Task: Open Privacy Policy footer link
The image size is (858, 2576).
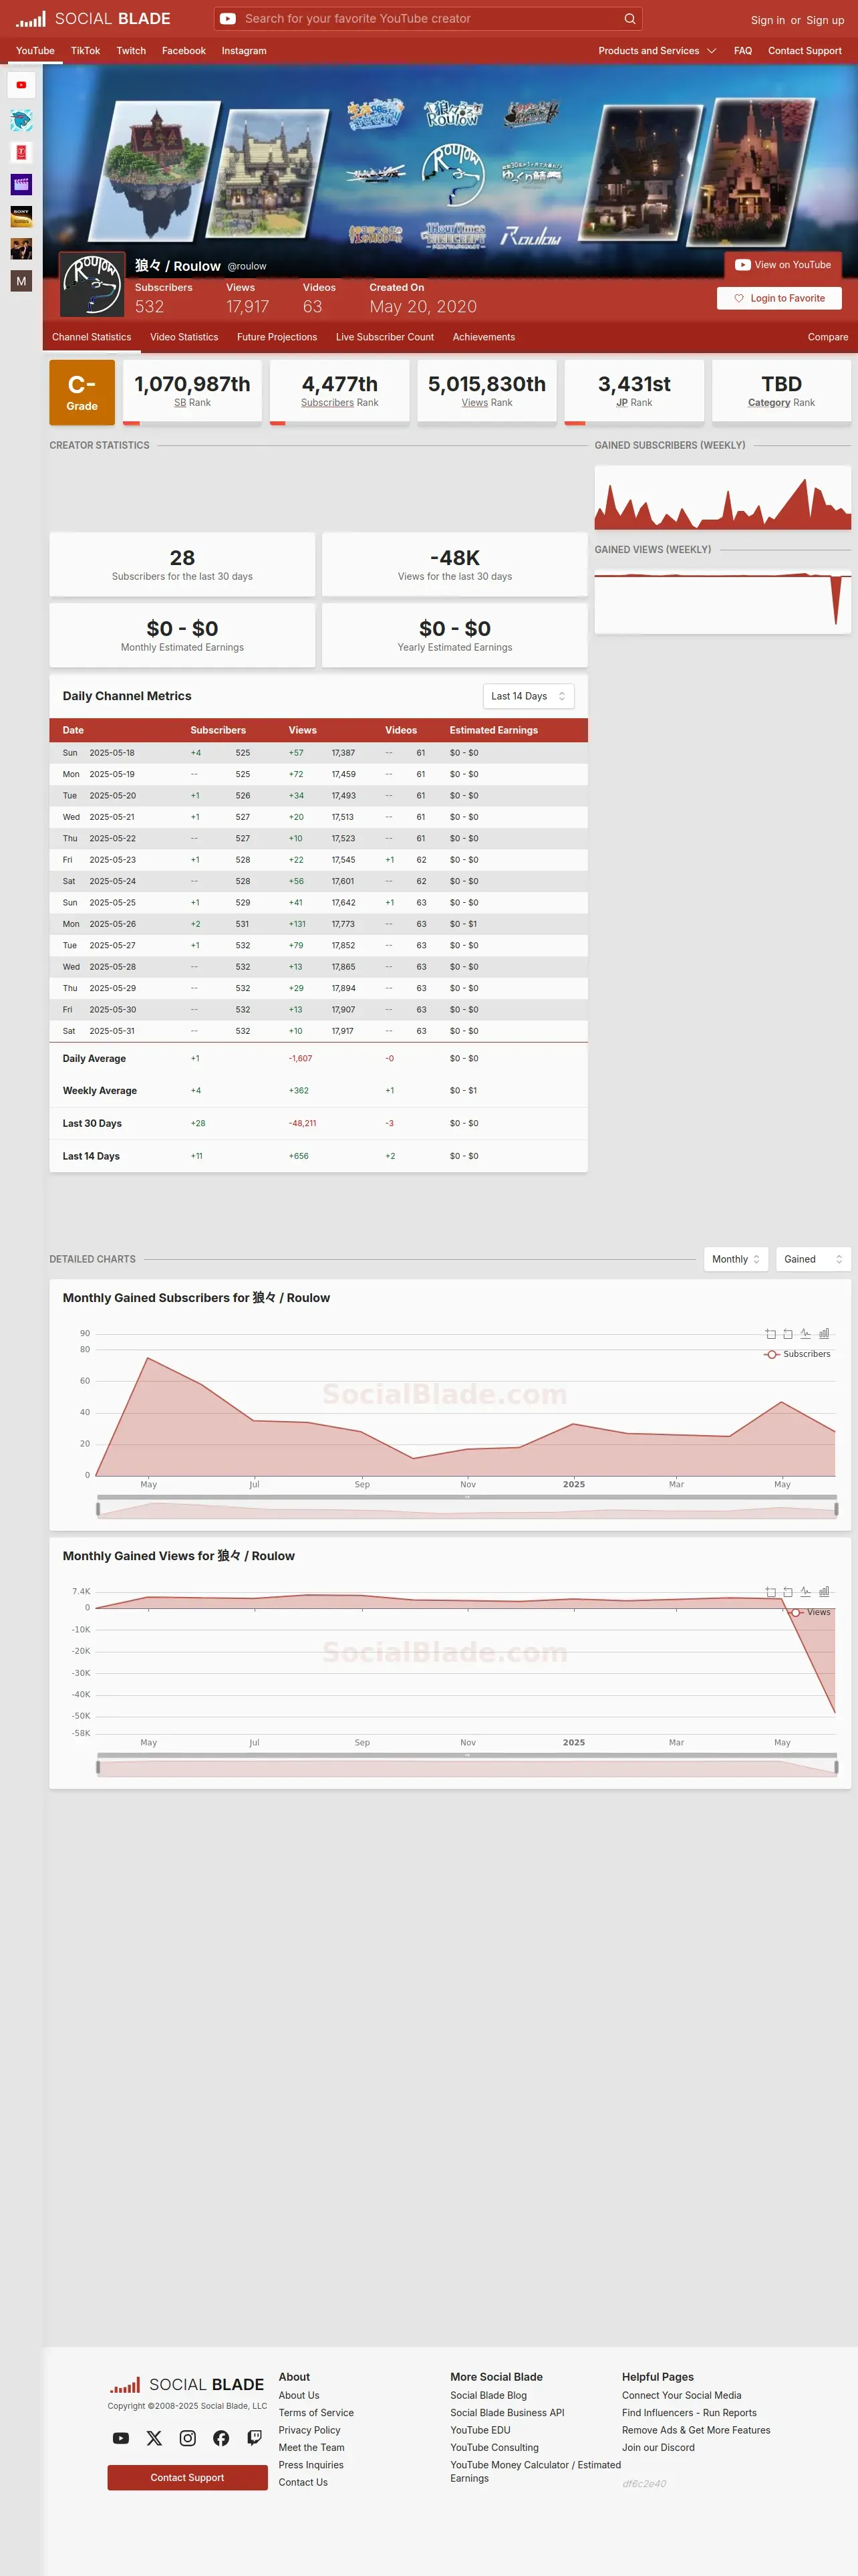Action: click(x=309, y=2430)
